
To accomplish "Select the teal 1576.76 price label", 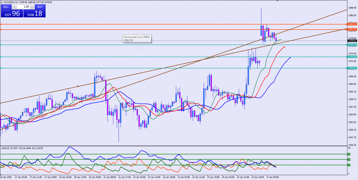I will (352, 45).
